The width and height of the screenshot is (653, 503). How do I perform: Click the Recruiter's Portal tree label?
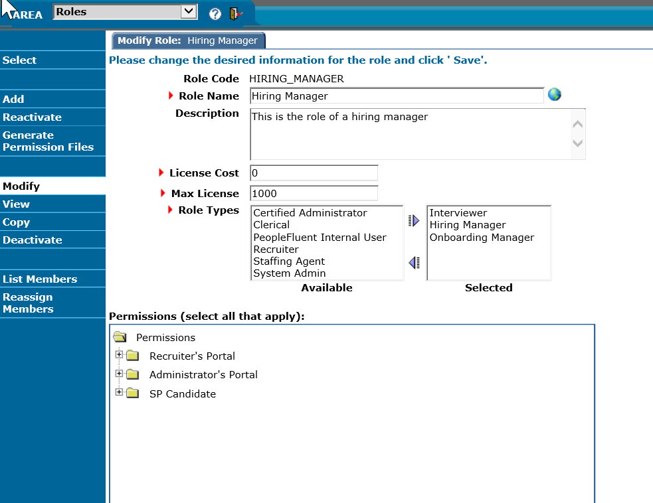click(192, 356)
